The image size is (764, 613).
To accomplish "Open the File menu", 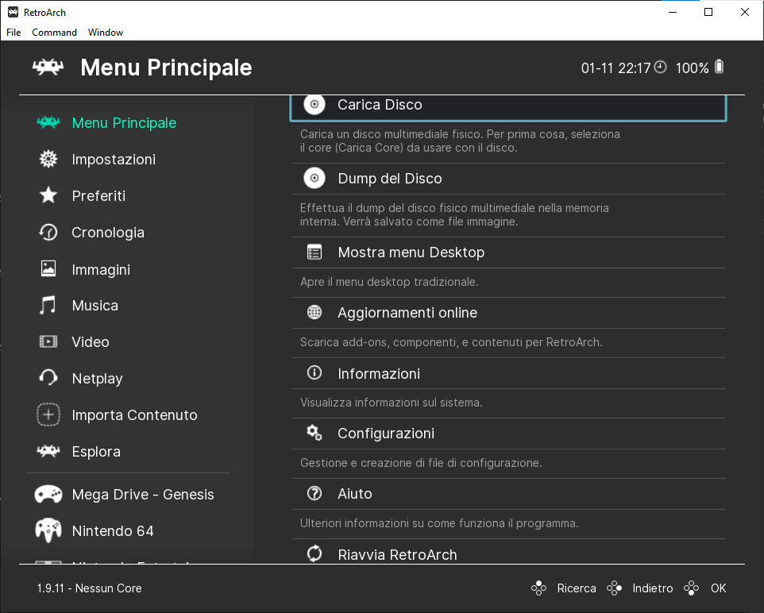I will click(14, 33).
